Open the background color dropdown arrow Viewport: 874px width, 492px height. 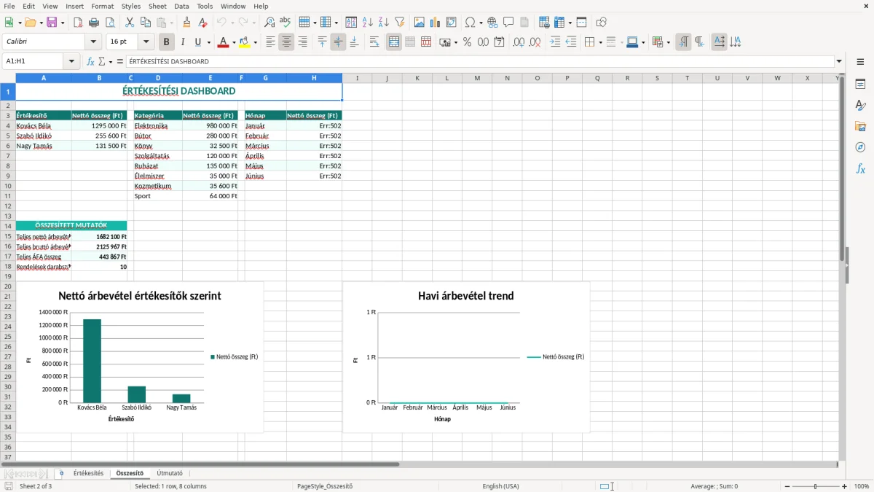[x=255, y=42]
